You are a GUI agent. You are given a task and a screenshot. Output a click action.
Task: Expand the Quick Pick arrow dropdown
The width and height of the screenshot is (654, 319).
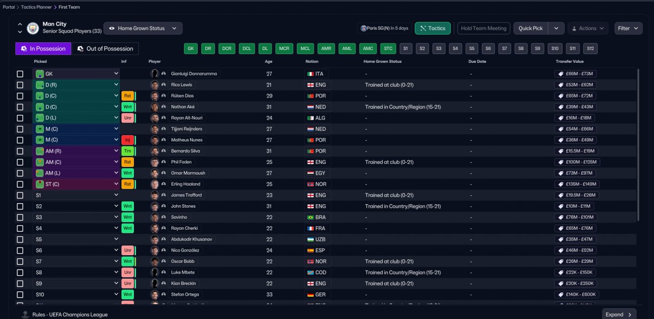[556, 29]
